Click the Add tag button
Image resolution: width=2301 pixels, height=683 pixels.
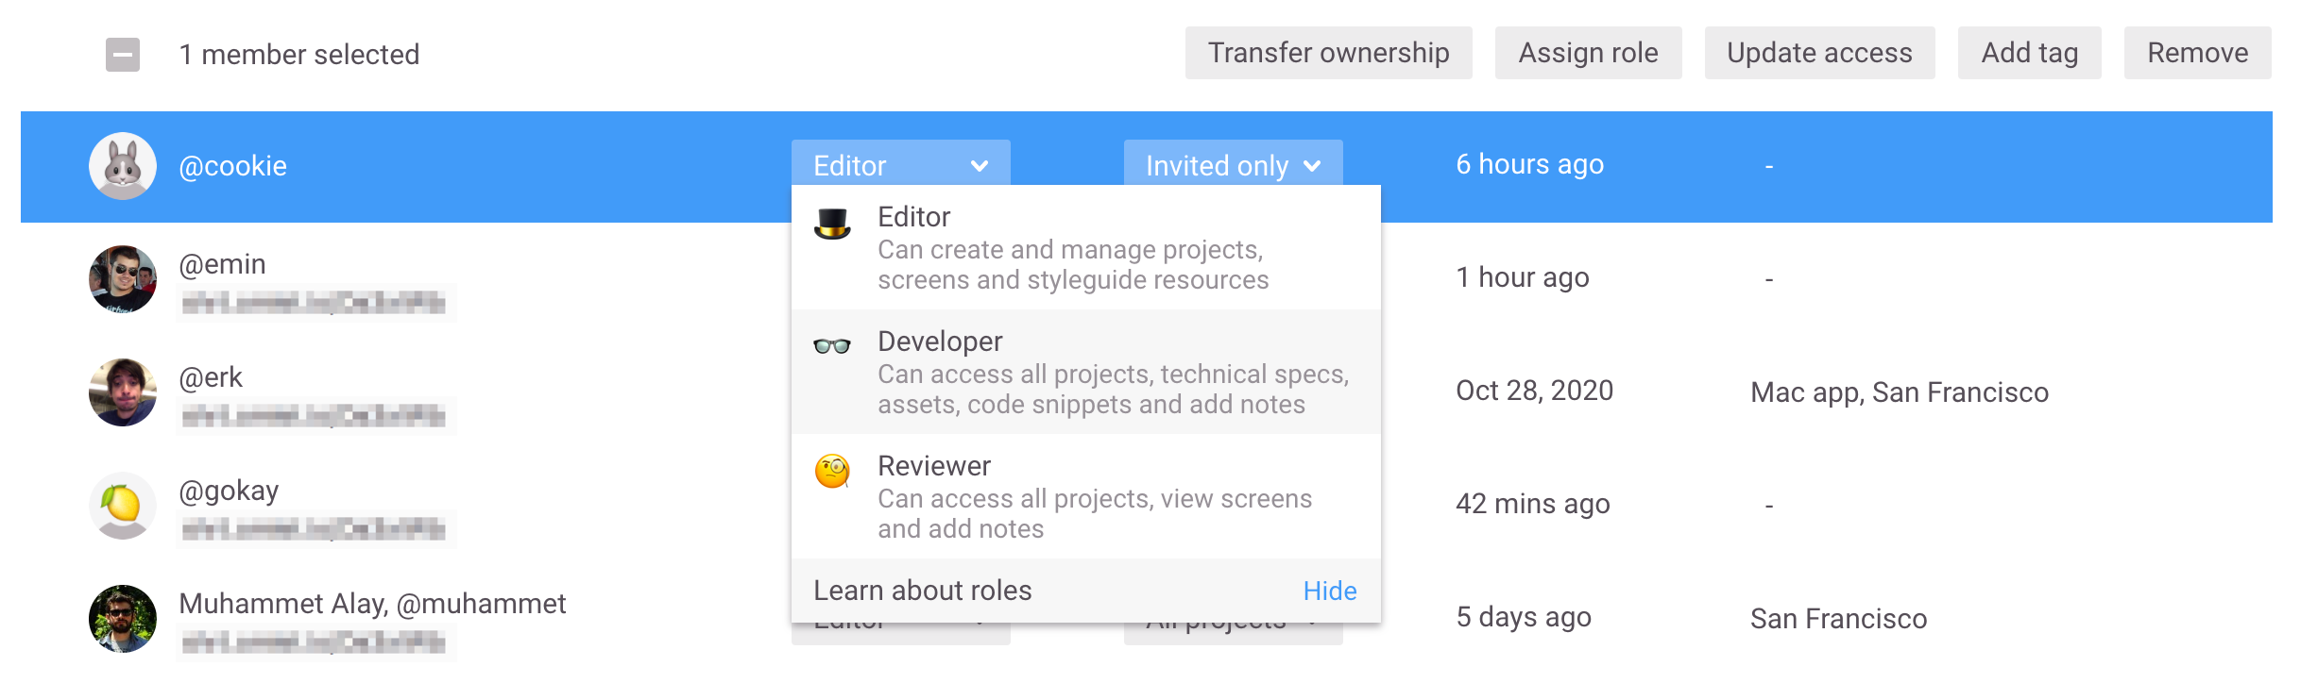[x=2029, y=53]
